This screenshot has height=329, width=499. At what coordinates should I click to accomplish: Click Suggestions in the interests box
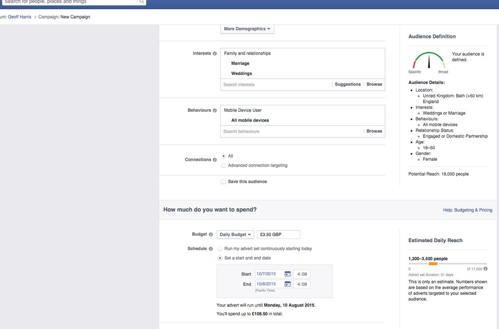point(347,84)
